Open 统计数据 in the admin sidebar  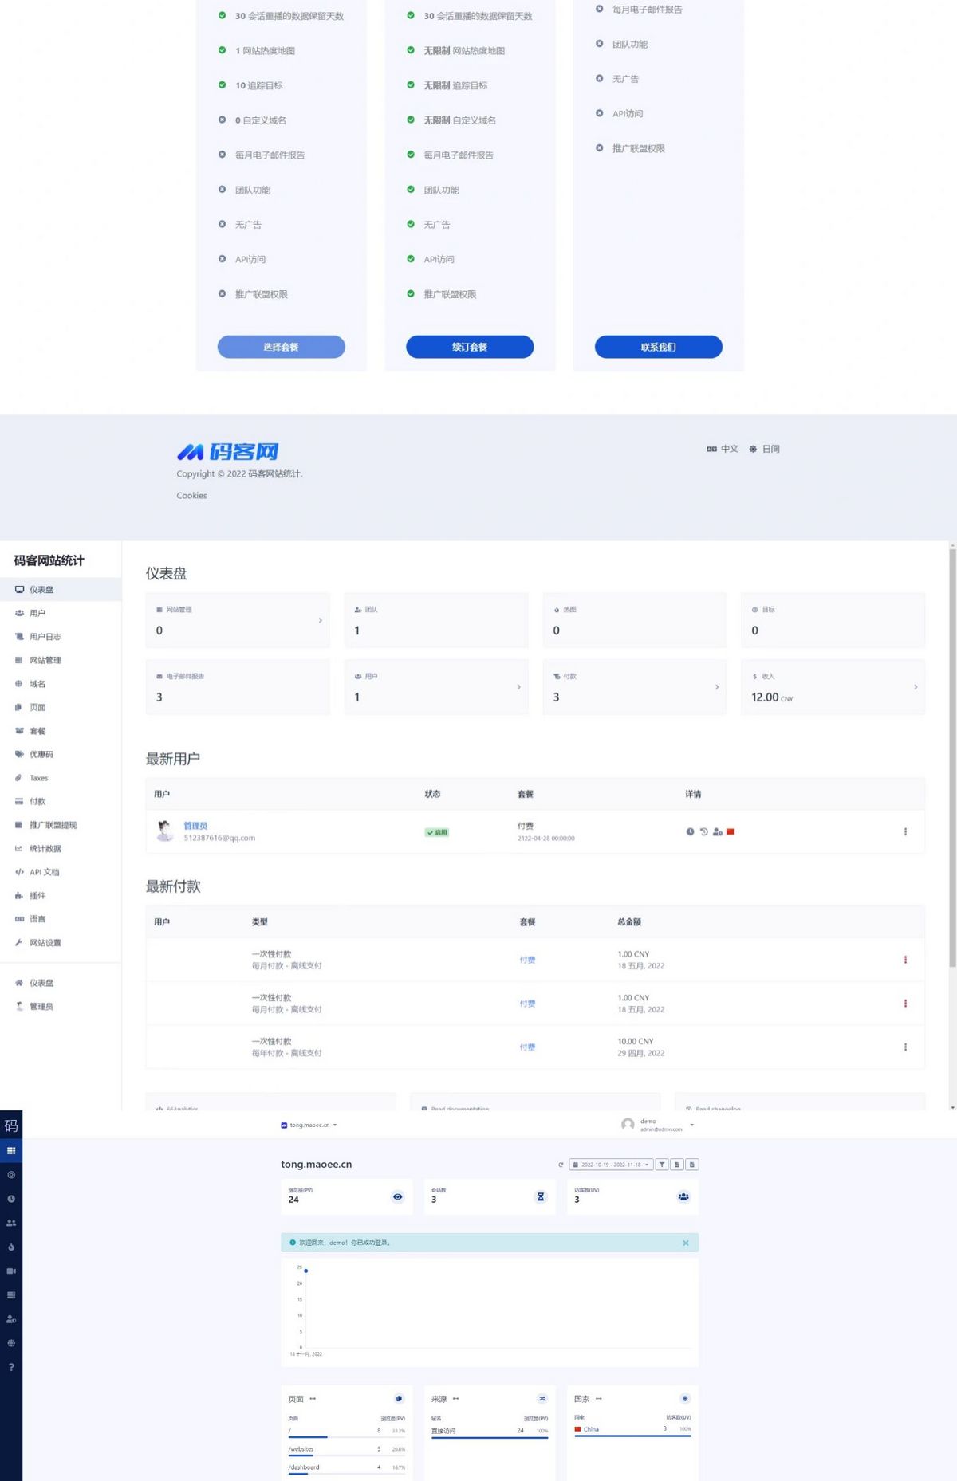coord(61,849)
